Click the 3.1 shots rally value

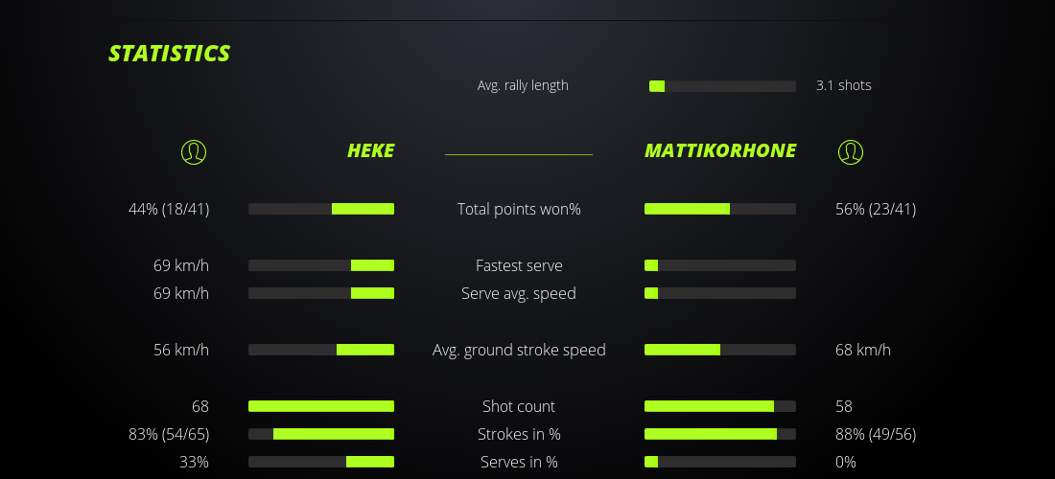[844, 85]
